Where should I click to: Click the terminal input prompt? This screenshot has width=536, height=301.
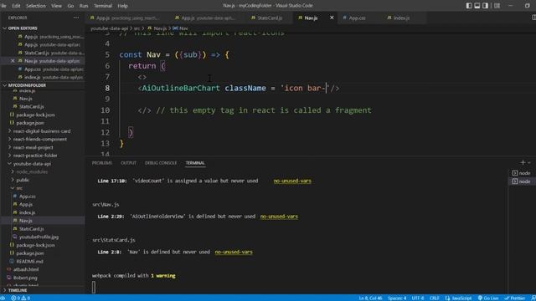point(94,288)
